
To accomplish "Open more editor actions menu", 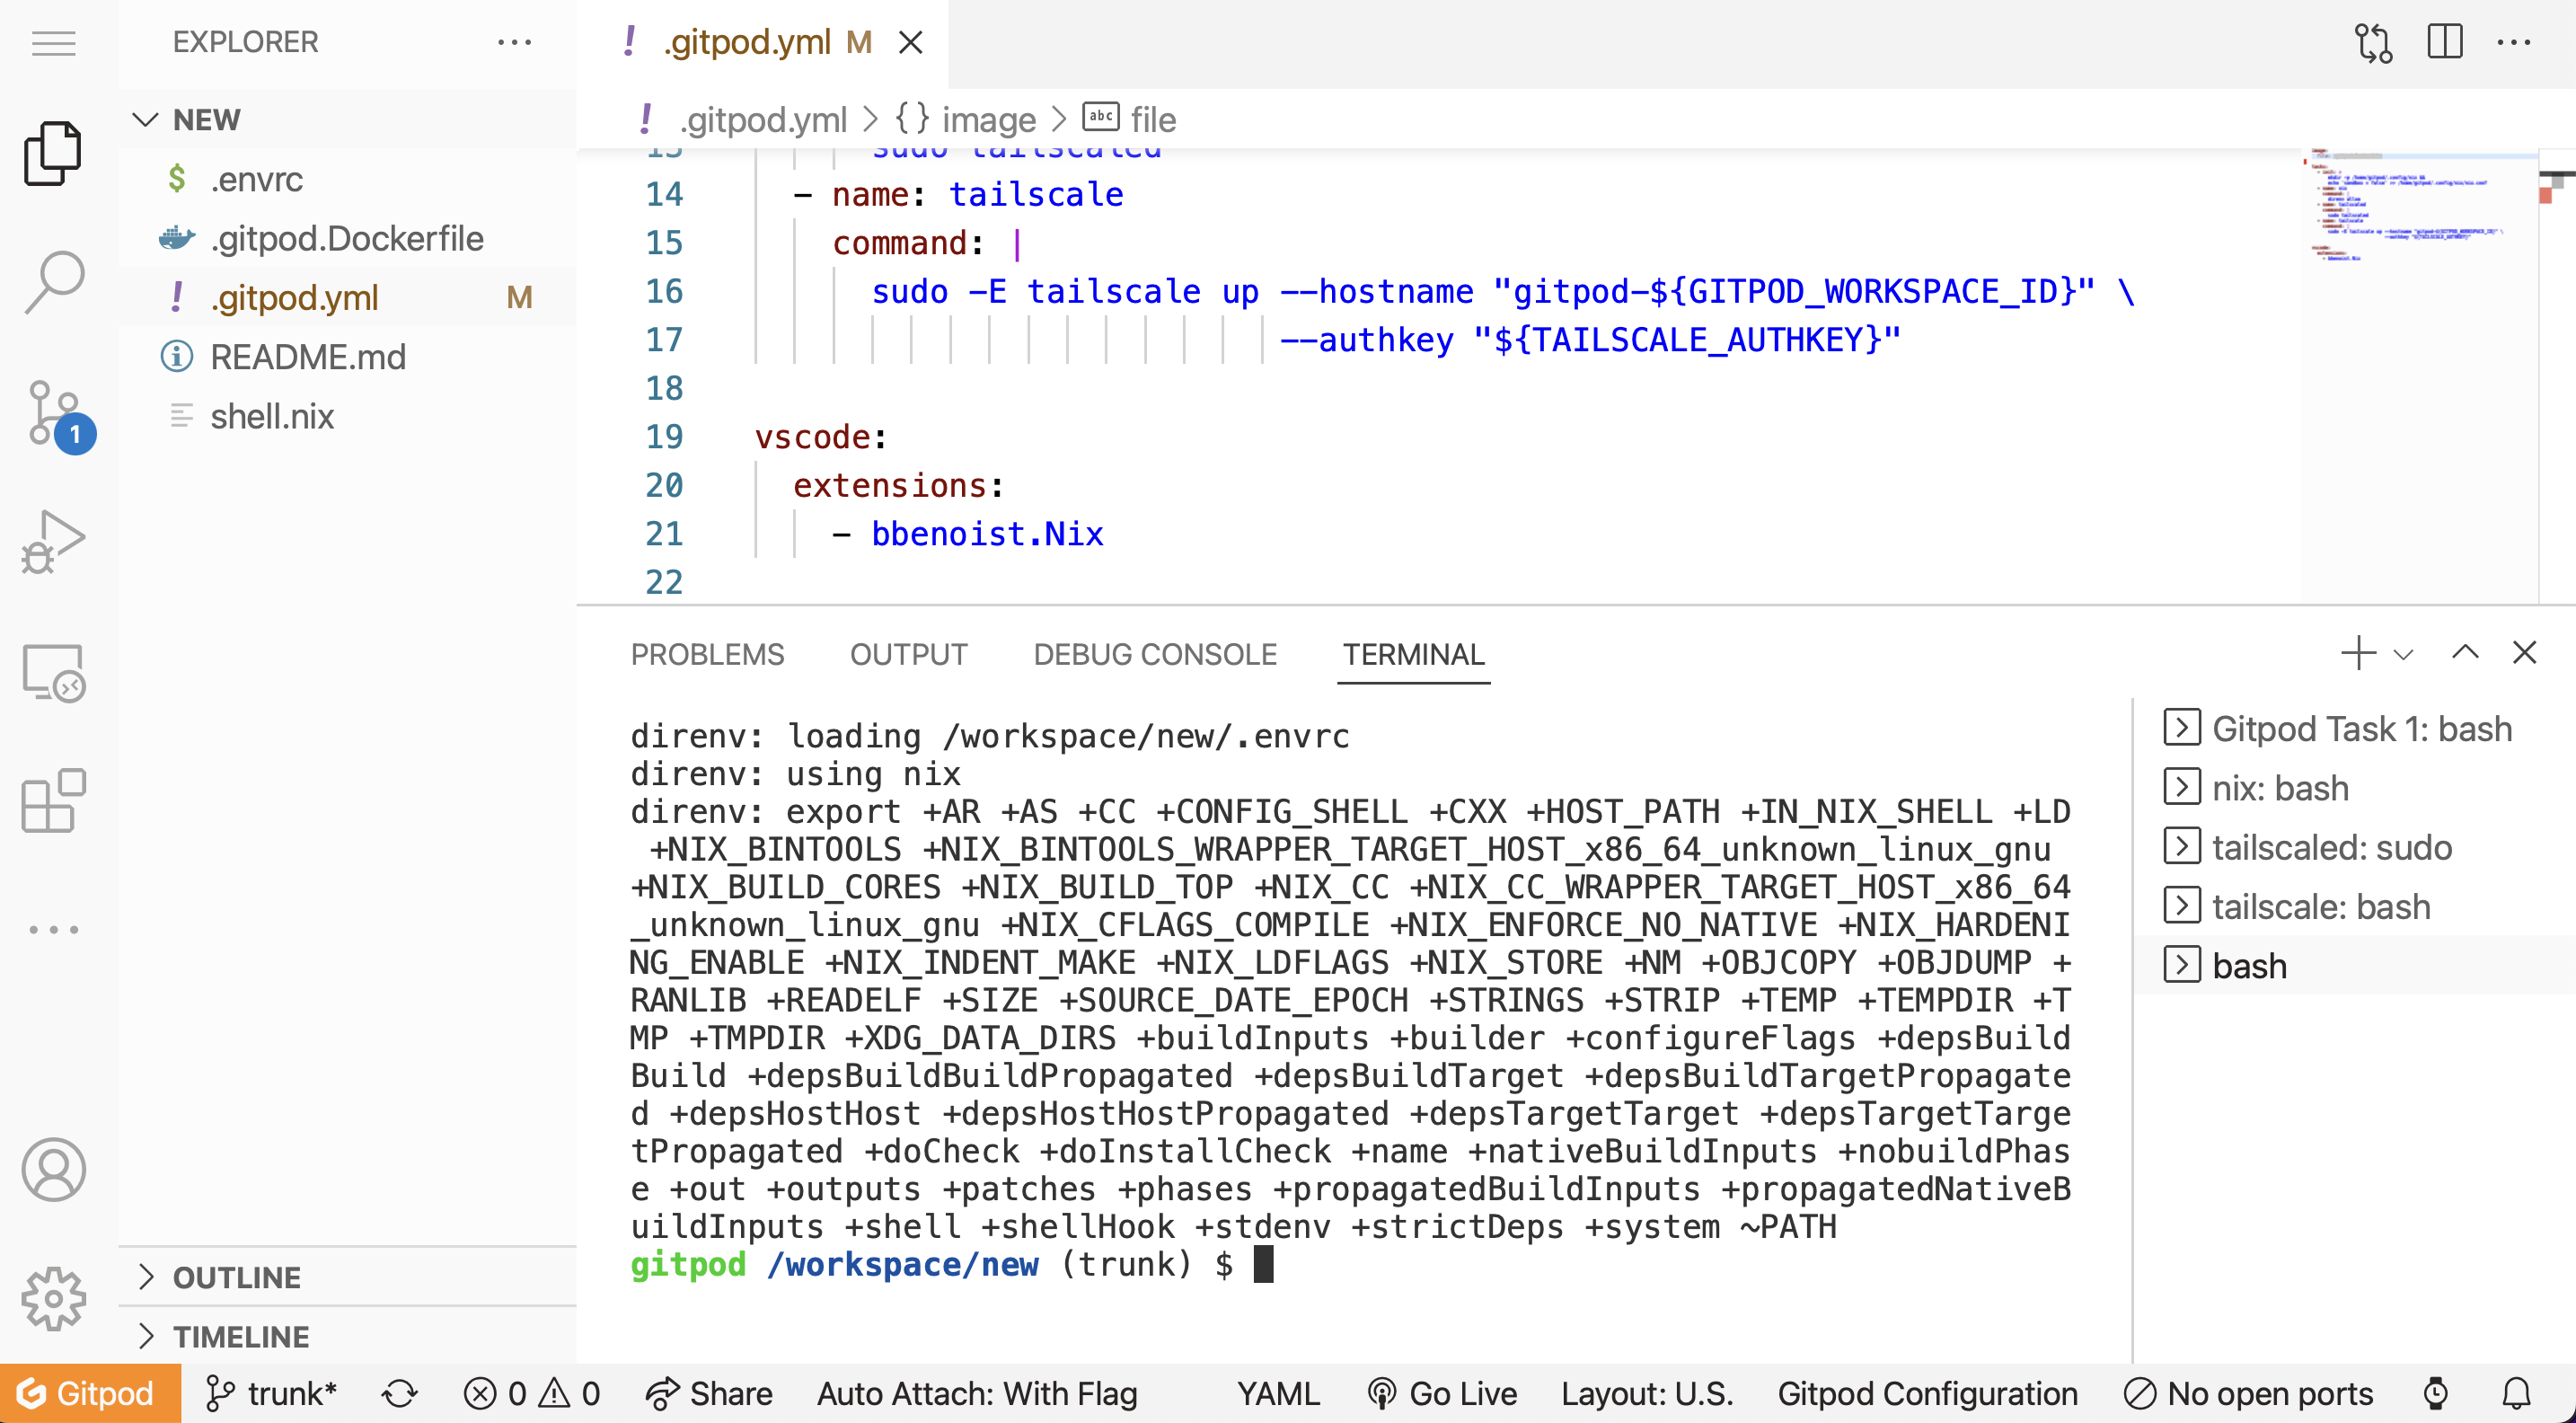I will tap(2514, 42).
